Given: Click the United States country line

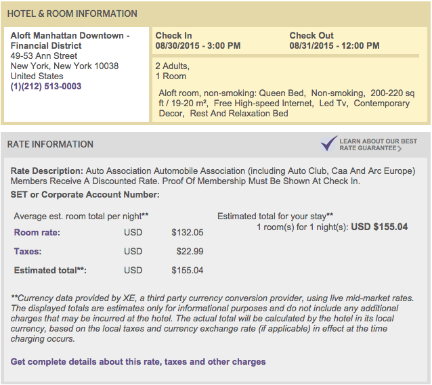Looking at the screenshot, I should tap(37, 76).
